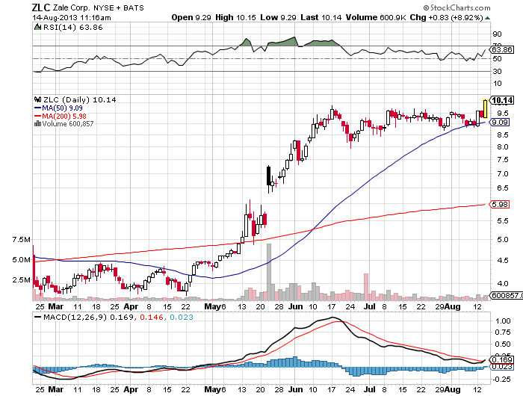Click the 2.5M volume scale label
Screen dimensions: 523x396
(x=22, y=279)
